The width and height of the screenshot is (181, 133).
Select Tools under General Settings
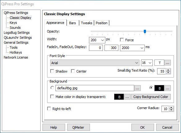14,47
